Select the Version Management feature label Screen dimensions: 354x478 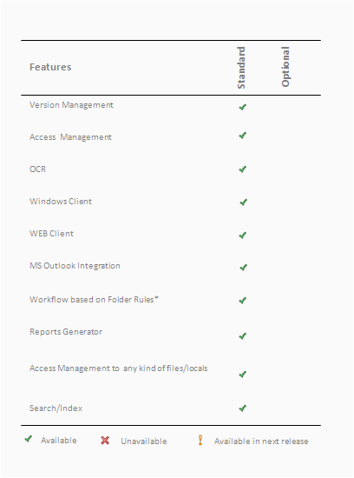point(71,105)
